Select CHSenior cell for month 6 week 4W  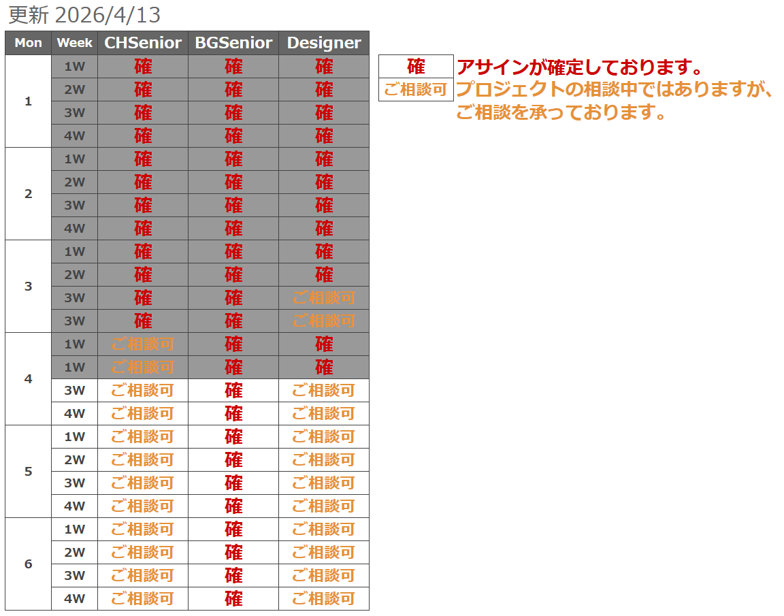[x=143, y=599]
